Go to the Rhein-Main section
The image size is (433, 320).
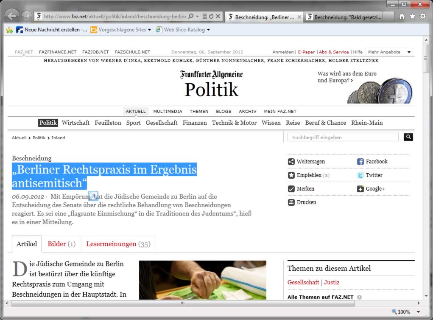pyautogui.click(x=367, y=123)
